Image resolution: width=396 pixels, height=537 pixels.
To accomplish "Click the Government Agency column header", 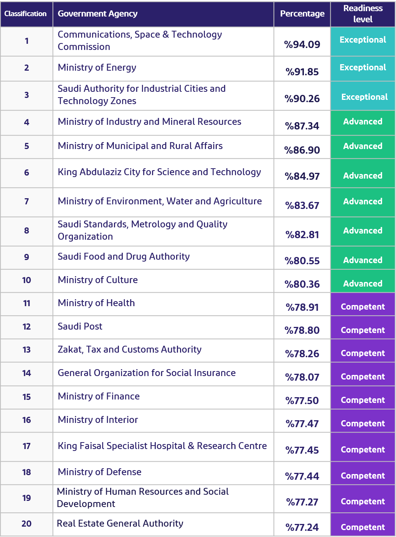I will [x=97, y=14].
